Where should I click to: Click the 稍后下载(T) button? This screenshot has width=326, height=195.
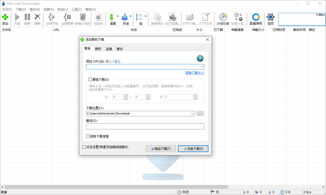[x=161, y=149]
